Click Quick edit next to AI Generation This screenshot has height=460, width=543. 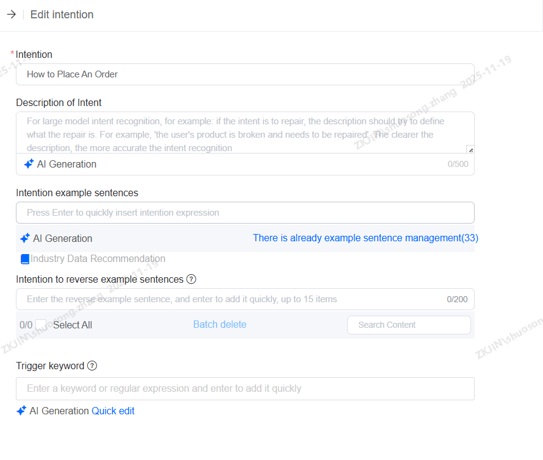[x=113, y=411]
